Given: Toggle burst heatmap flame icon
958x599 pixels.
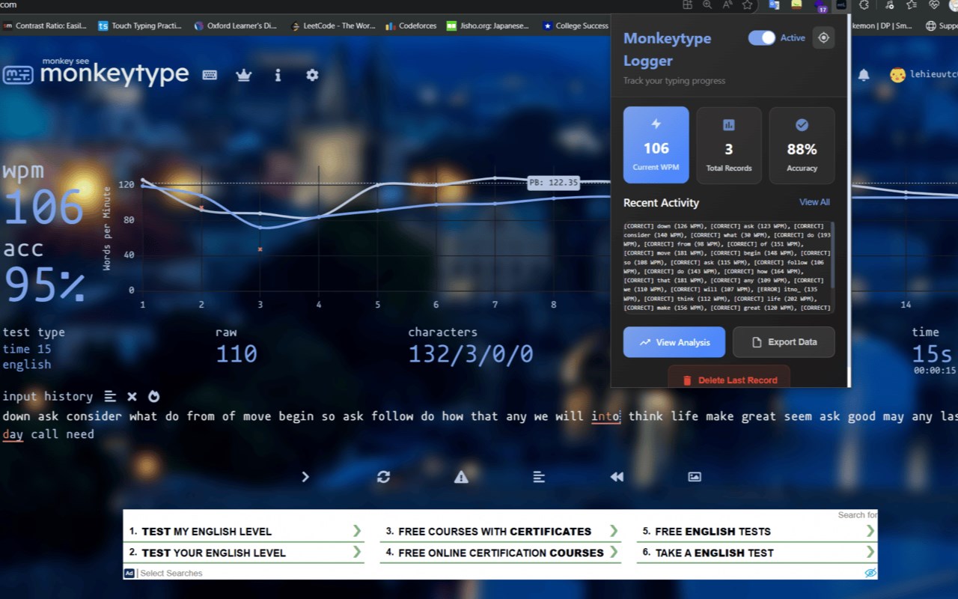Looking at the screenshot, I should pyautogui.click(x=153, y=396).
